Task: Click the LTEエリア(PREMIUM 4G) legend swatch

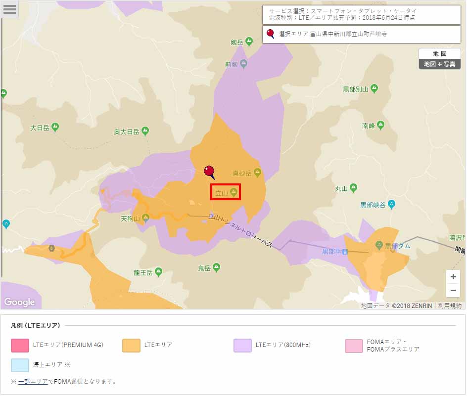Action: (x=20, y=346)
